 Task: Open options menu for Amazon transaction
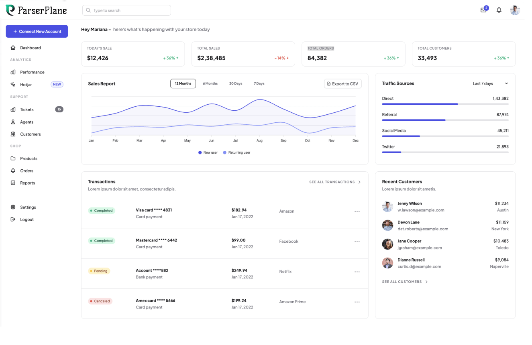point(357,211)
